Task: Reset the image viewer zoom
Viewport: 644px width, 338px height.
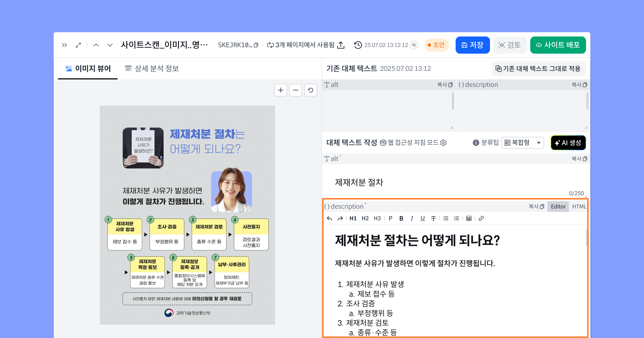Action: [311, 90]
